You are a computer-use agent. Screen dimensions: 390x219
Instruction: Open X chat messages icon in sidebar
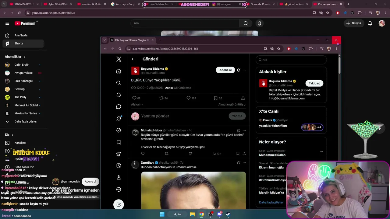coord(119,107)
